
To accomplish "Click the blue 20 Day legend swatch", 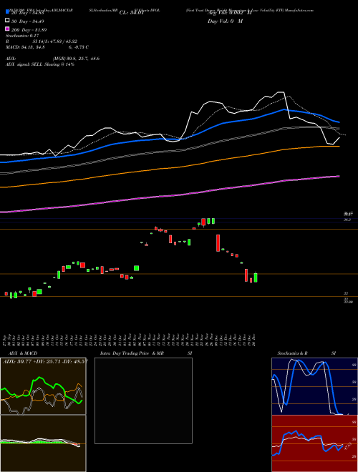I will click(x=7, y=13).
